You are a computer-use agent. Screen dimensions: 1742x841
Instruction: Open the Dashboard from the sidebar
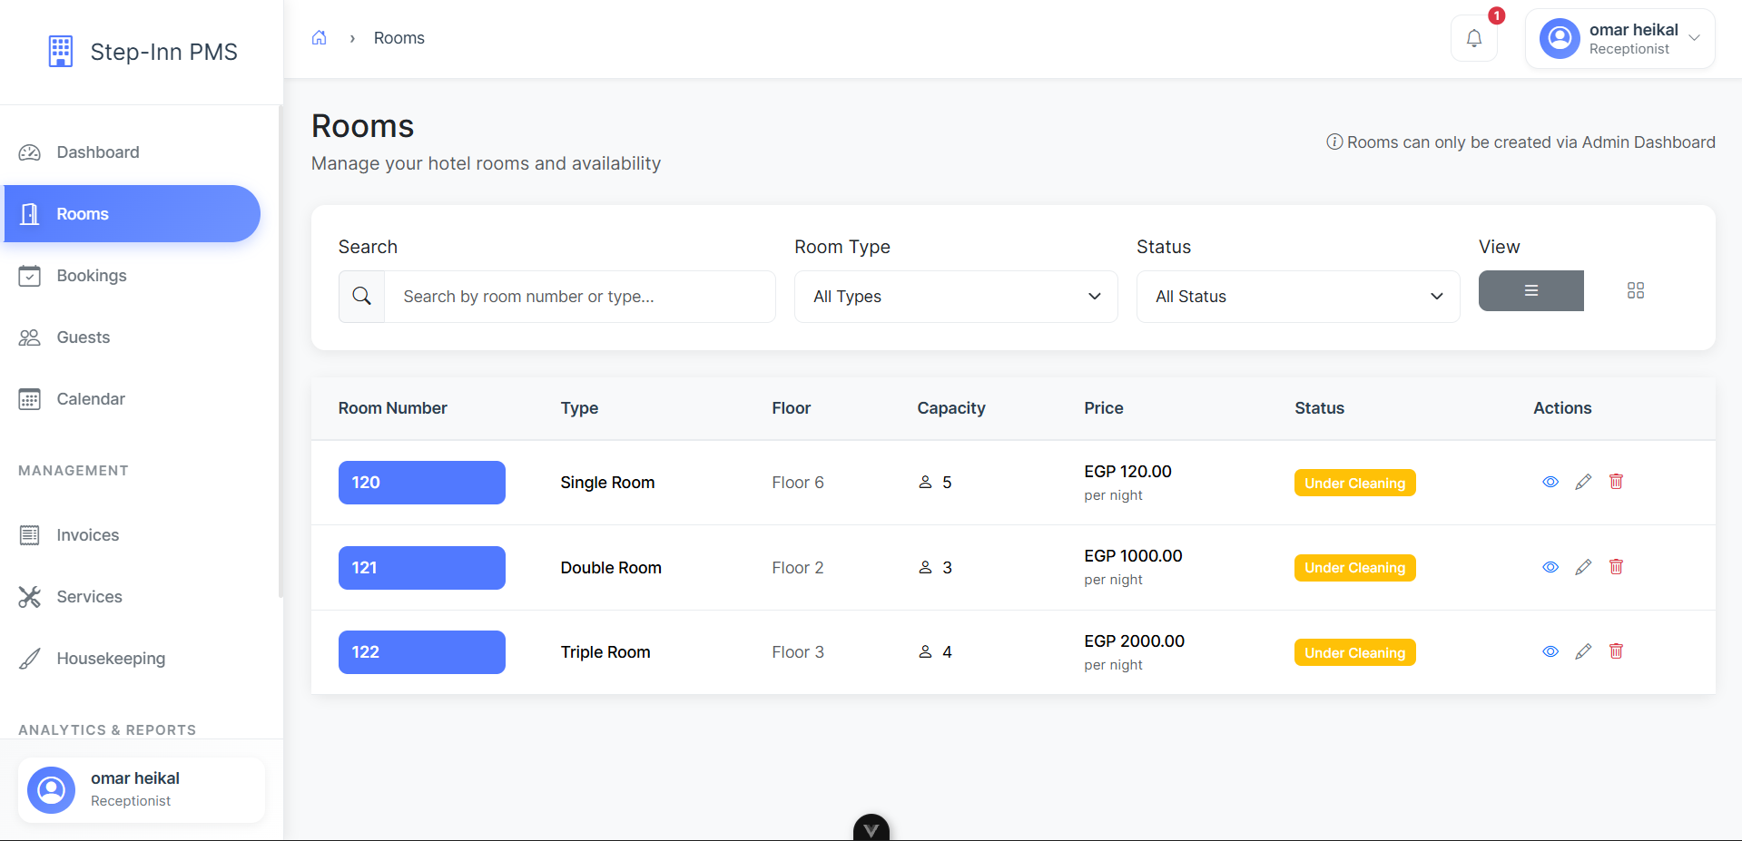tap(97, 152)
